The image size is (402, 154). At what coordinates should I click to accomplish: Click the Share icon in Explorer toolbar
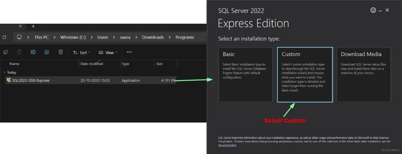(47, 52)
